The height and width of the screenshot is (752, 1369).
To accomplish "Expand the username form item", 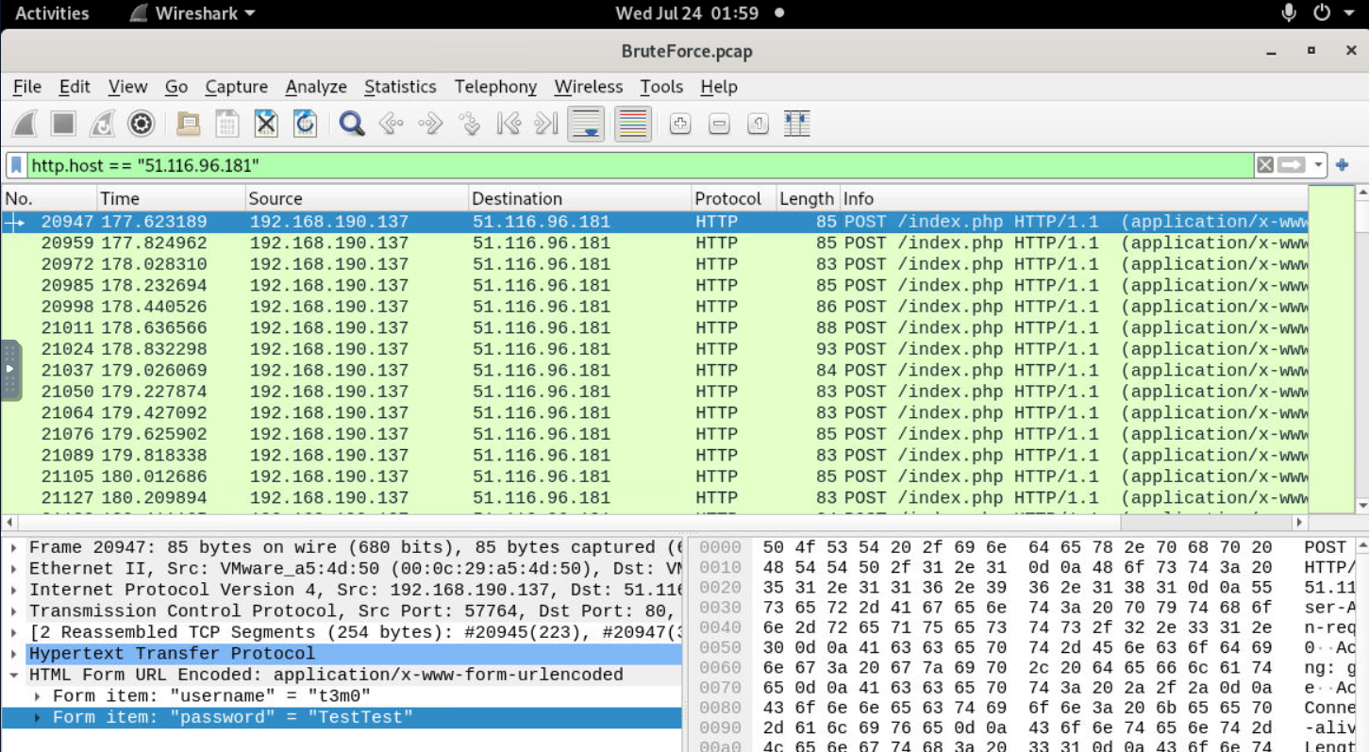I will 37,696.
